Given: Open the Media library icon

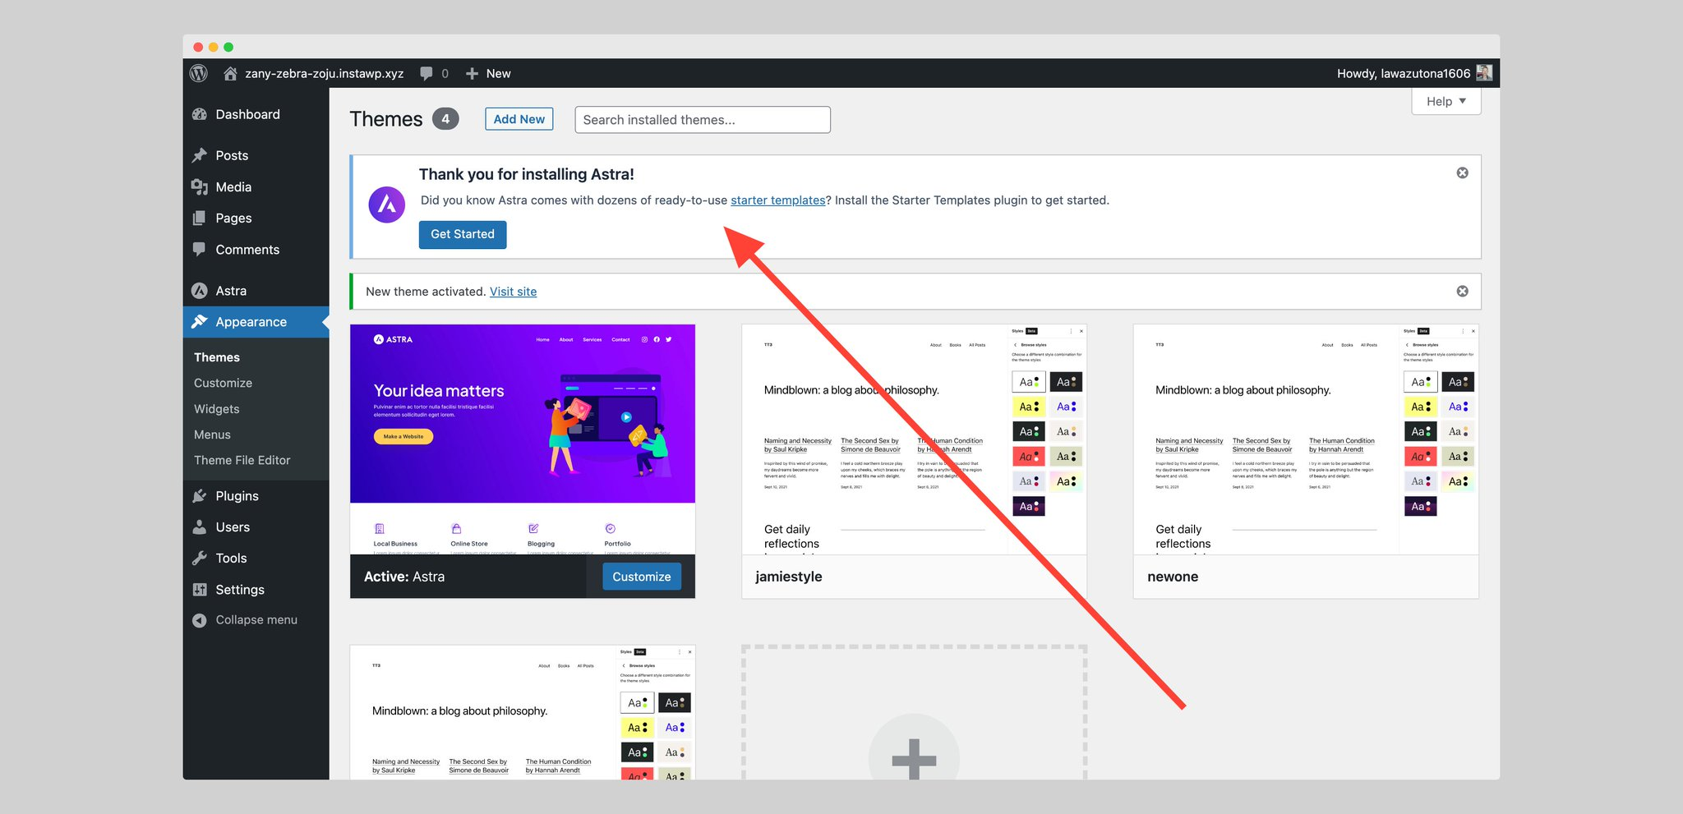Looking at the screenshot, I should tap(200, 186).
